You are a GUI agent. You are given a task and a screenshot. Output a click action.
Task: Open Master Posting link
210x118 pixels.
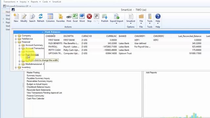[33, 72]
